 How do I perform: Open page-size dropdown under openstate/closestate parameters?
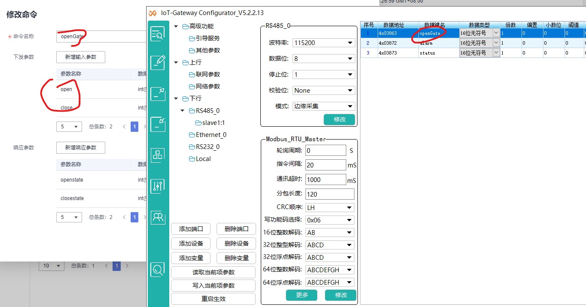pyautogui.click(x=69, y=217)
